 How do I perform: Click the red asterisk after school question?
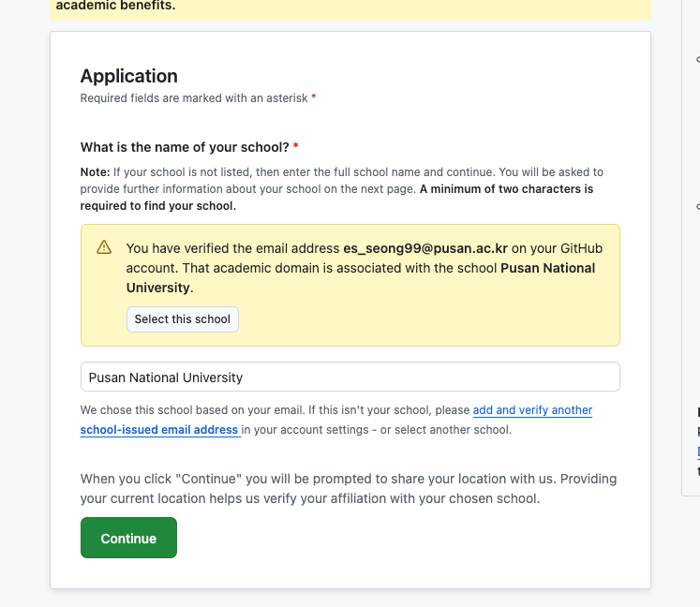point(295,146)
